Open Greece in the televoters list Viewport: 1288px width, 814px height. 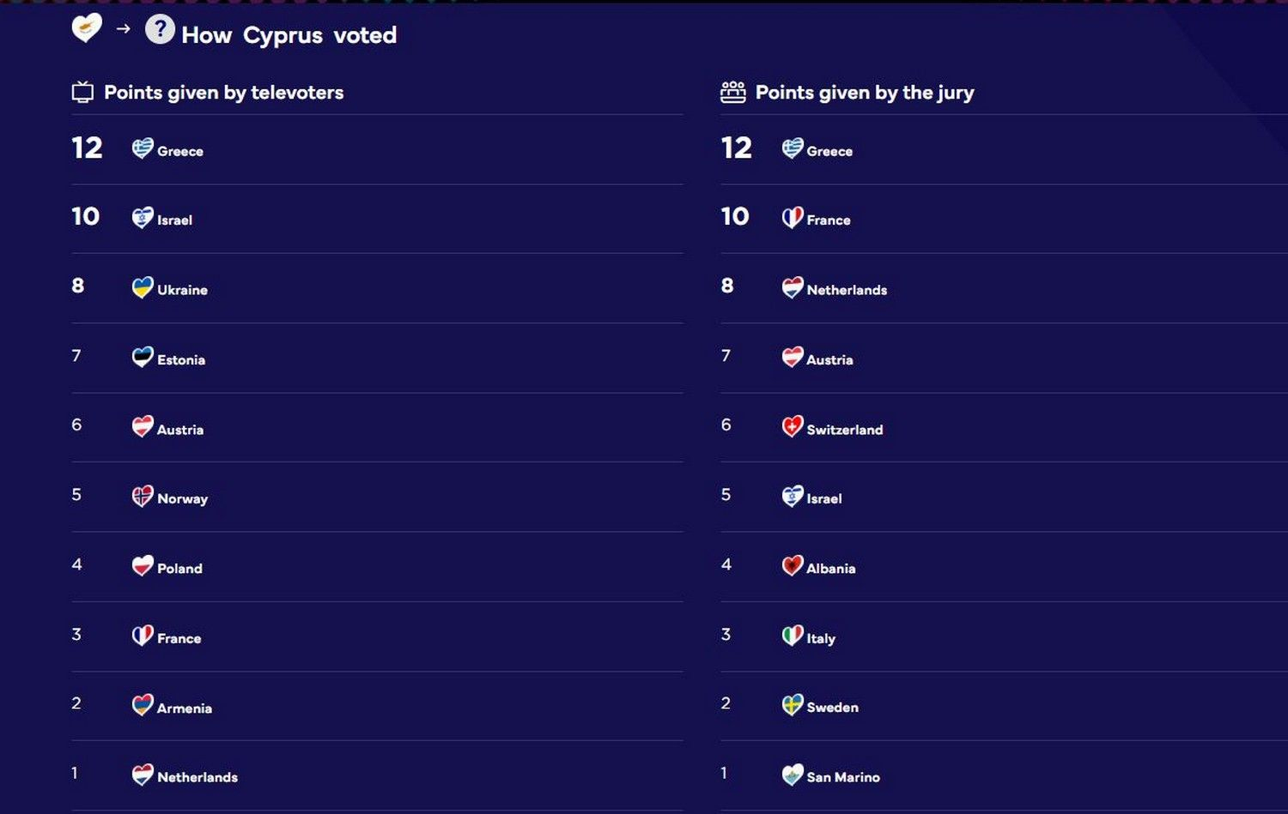pyautogui.click(x=179, y=151)
